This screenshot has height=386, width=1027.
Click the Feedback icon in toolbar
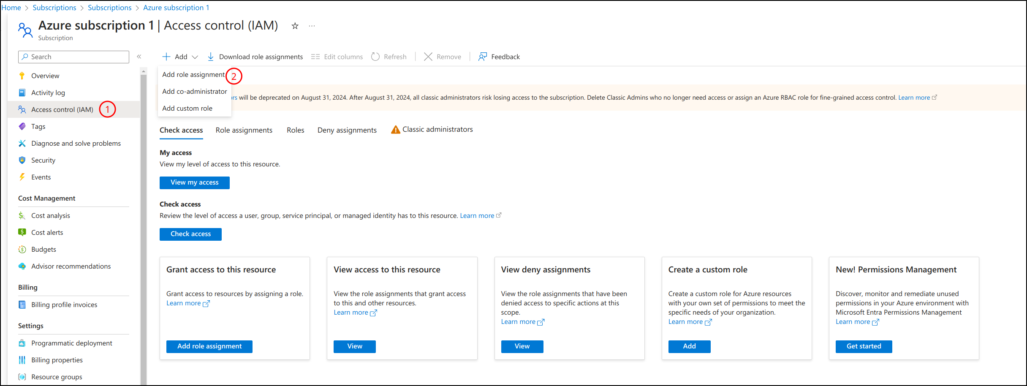482,57
